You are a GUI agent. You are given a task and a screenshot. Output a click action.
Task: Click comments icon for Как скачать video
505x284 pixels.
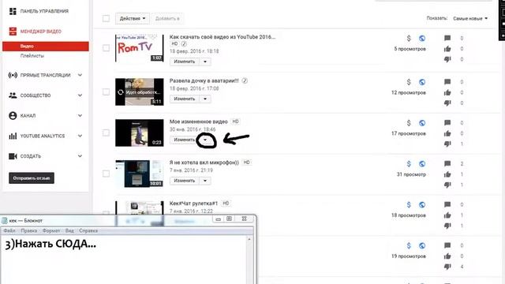(x=447, y=39)
